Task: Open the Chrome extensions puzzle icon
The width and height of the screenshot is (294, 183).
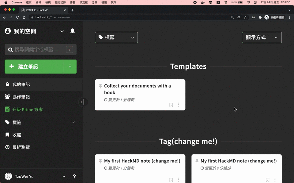Action: [260, 17]
